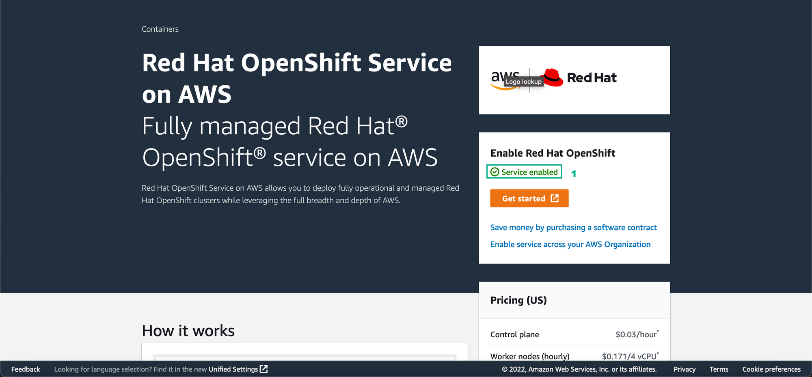
Task: Open Save money by purchasing a software contract
Action: point(573,228)
